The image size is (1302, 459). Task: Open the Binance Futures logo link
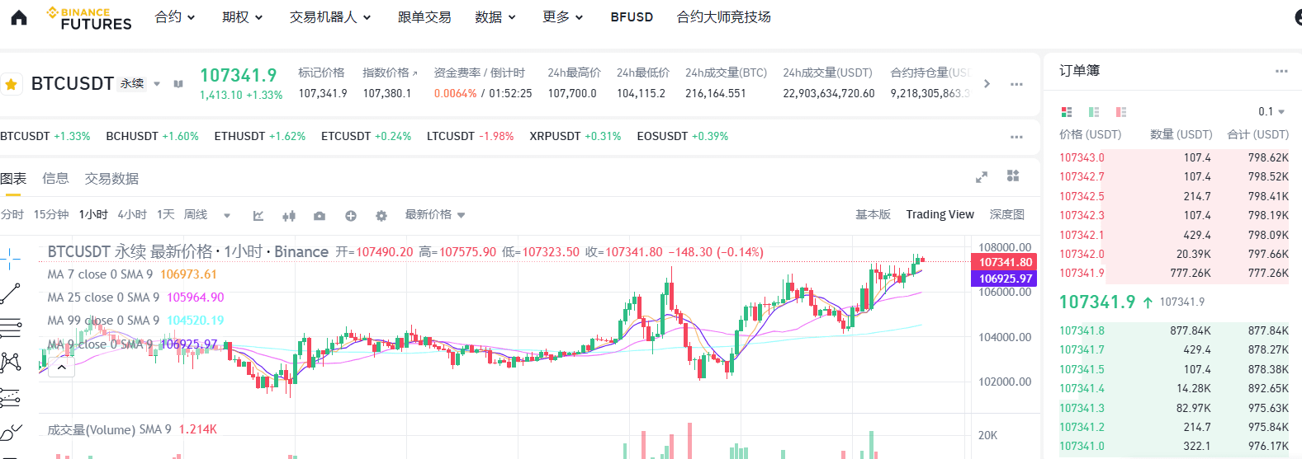click(89, 18)
